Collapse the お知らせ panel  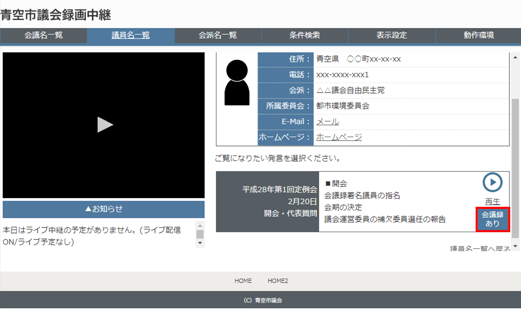pyautogui.click(x=104, y=209)
